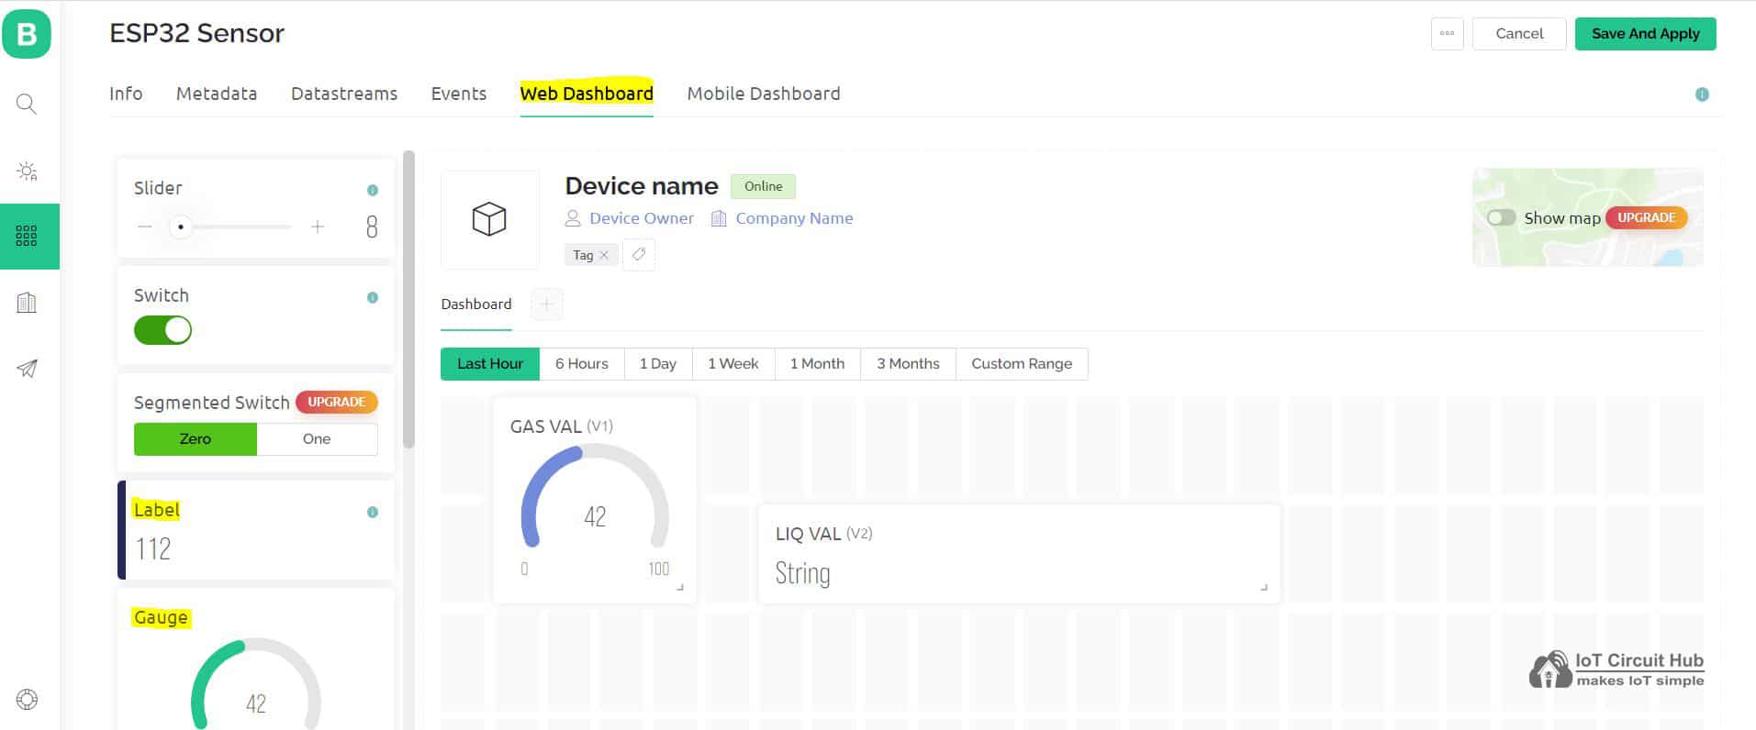Click the Slider widget info icon
The height and width of the screenshot is (730, 1756).
(x=373, y=191)
